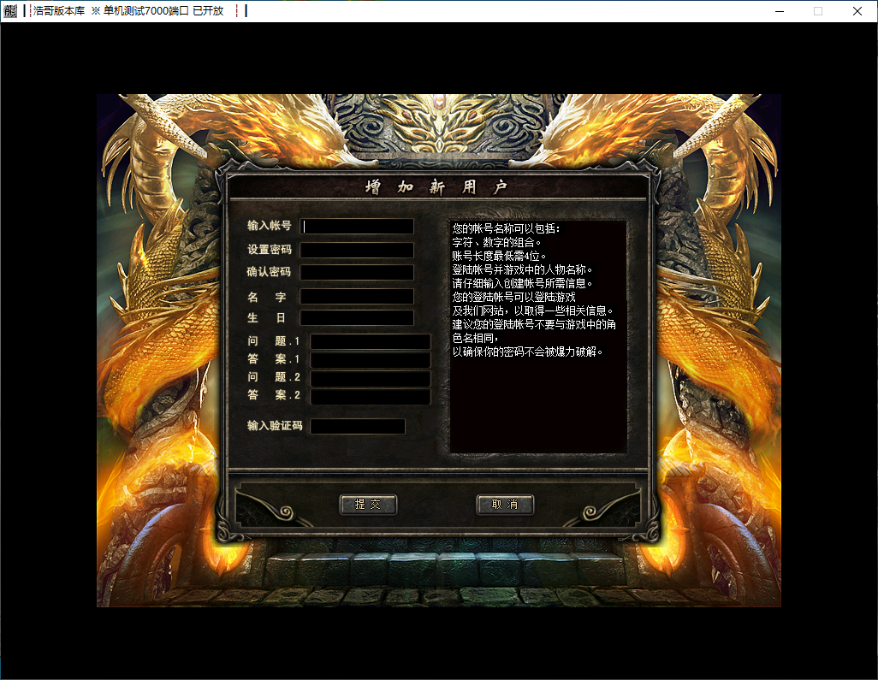The image size is (878, 680).
Task: Click the 设置密码 password field
Action: (357, 250)
